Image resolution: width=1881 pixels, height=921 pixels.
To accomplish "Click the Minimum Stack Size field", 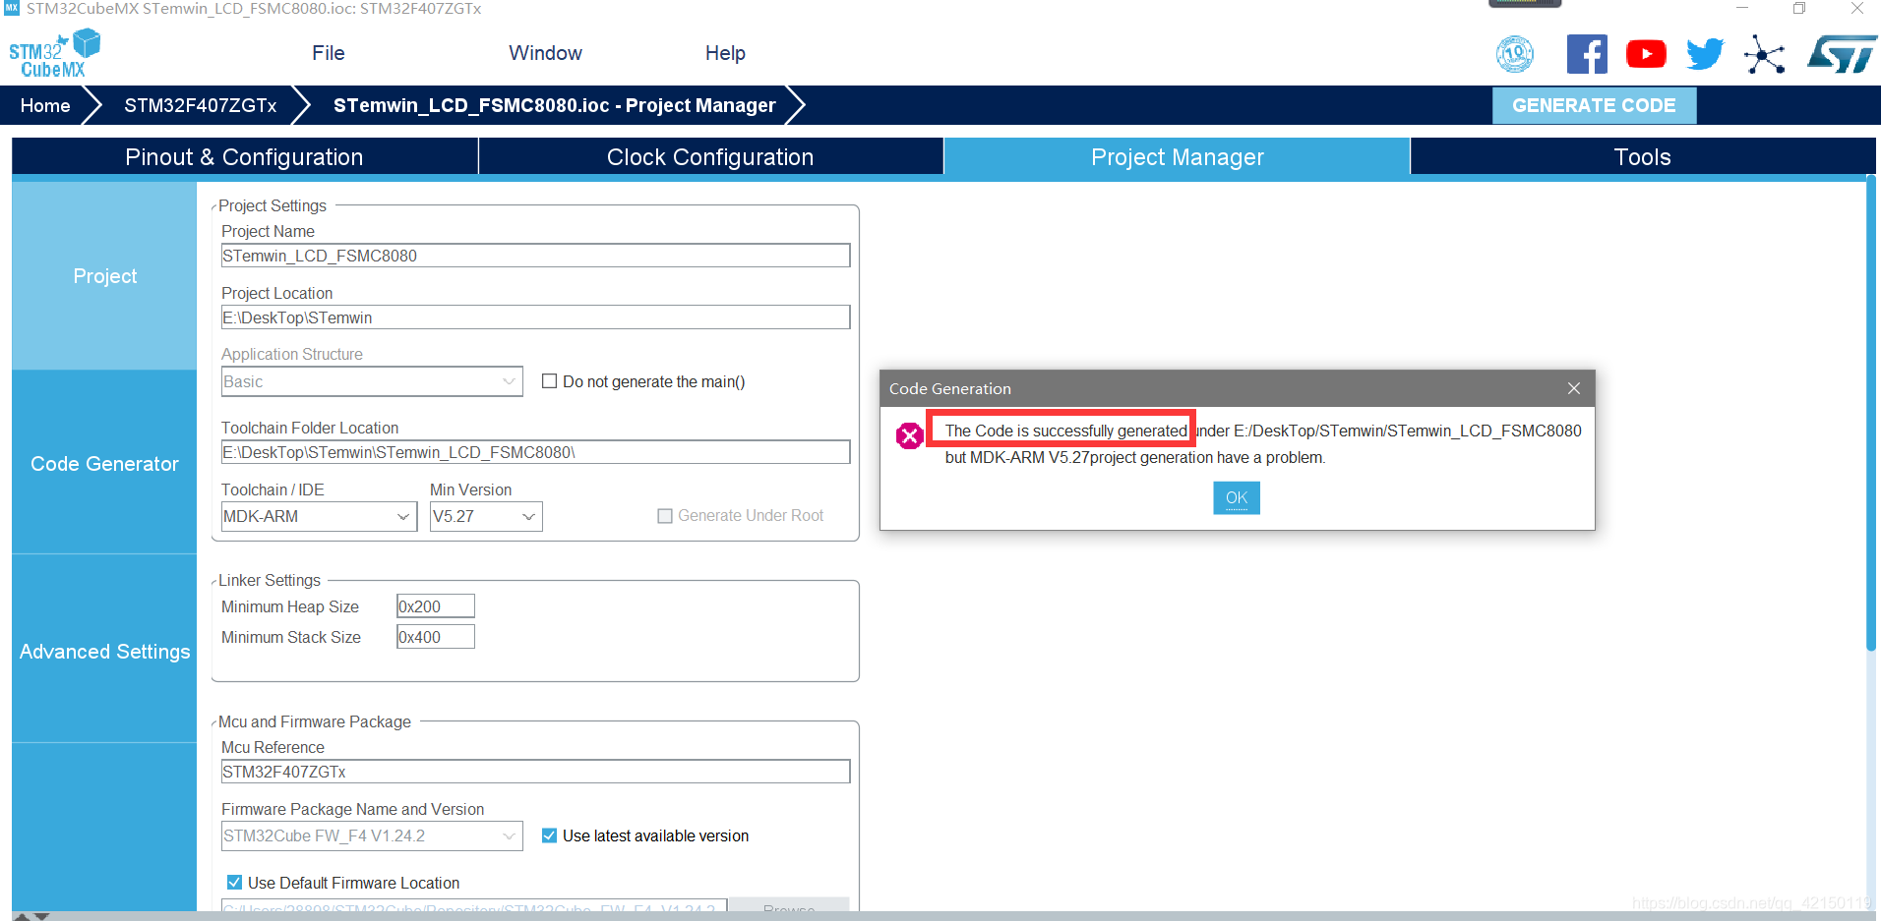I will [x=435, y=637].
